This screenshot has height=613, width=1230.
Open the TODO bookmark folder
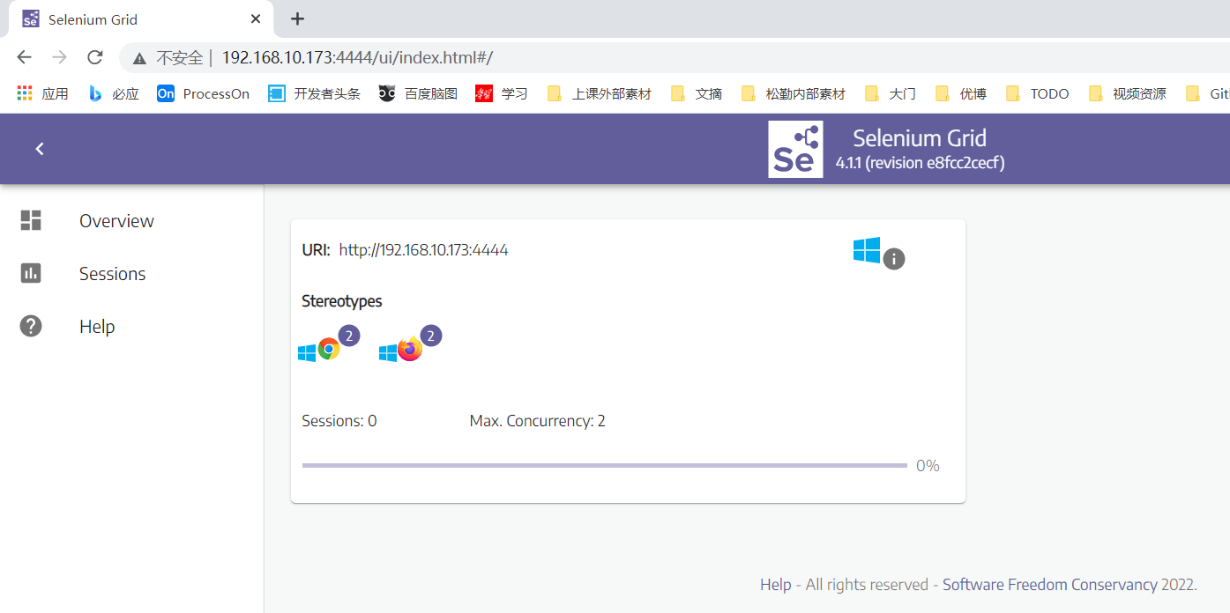[x=1038, y=93]
